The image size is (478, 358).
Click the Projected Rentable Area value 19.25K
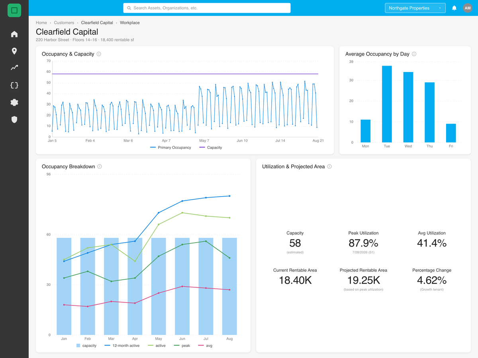(363, 280)
